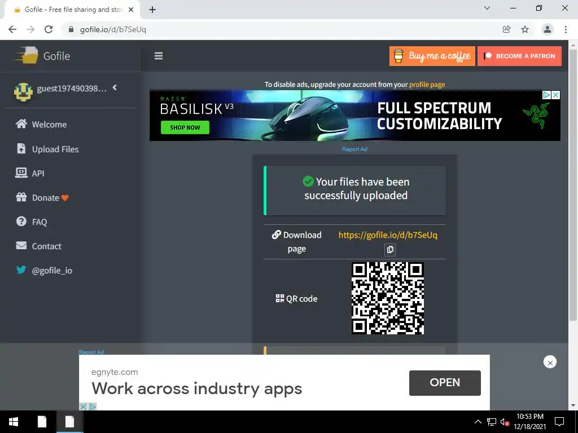
Task: Click the Gofile logo in sidebar
Action: pos(42,56)
